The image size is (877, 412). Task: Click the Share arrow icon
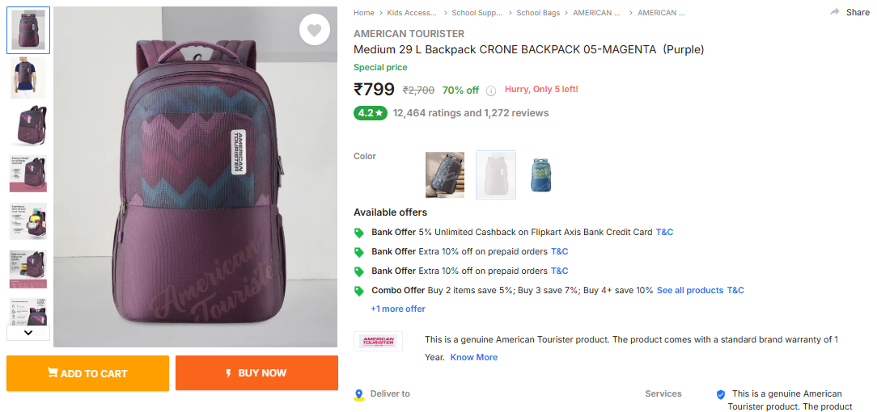point(835,12)
